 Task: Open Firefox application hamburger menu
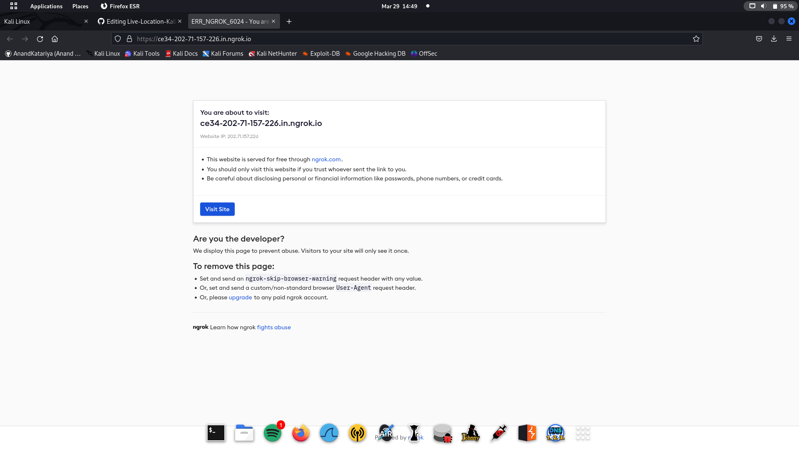(789, 39)
